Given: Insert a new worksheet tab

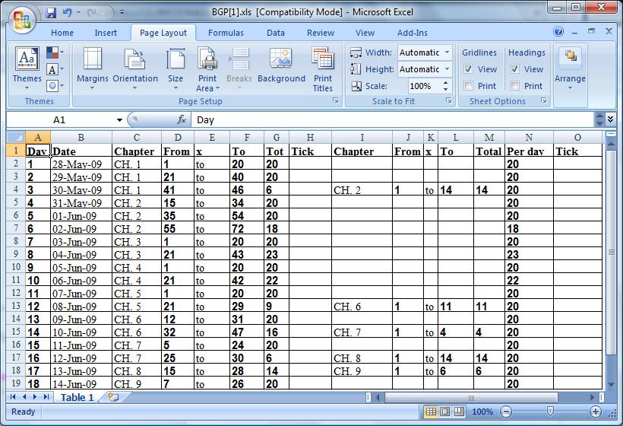Looking at the screenshot, I should pos(114,397).
